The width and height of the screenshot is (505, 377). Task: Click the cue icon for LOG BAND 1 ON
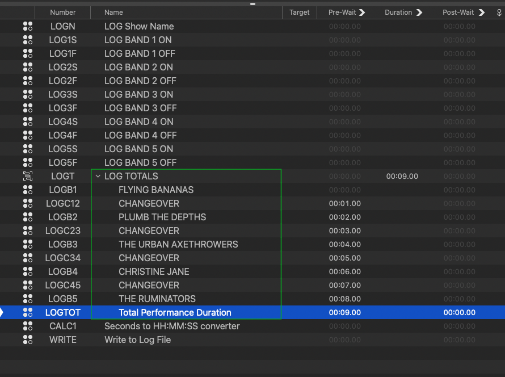27,40
